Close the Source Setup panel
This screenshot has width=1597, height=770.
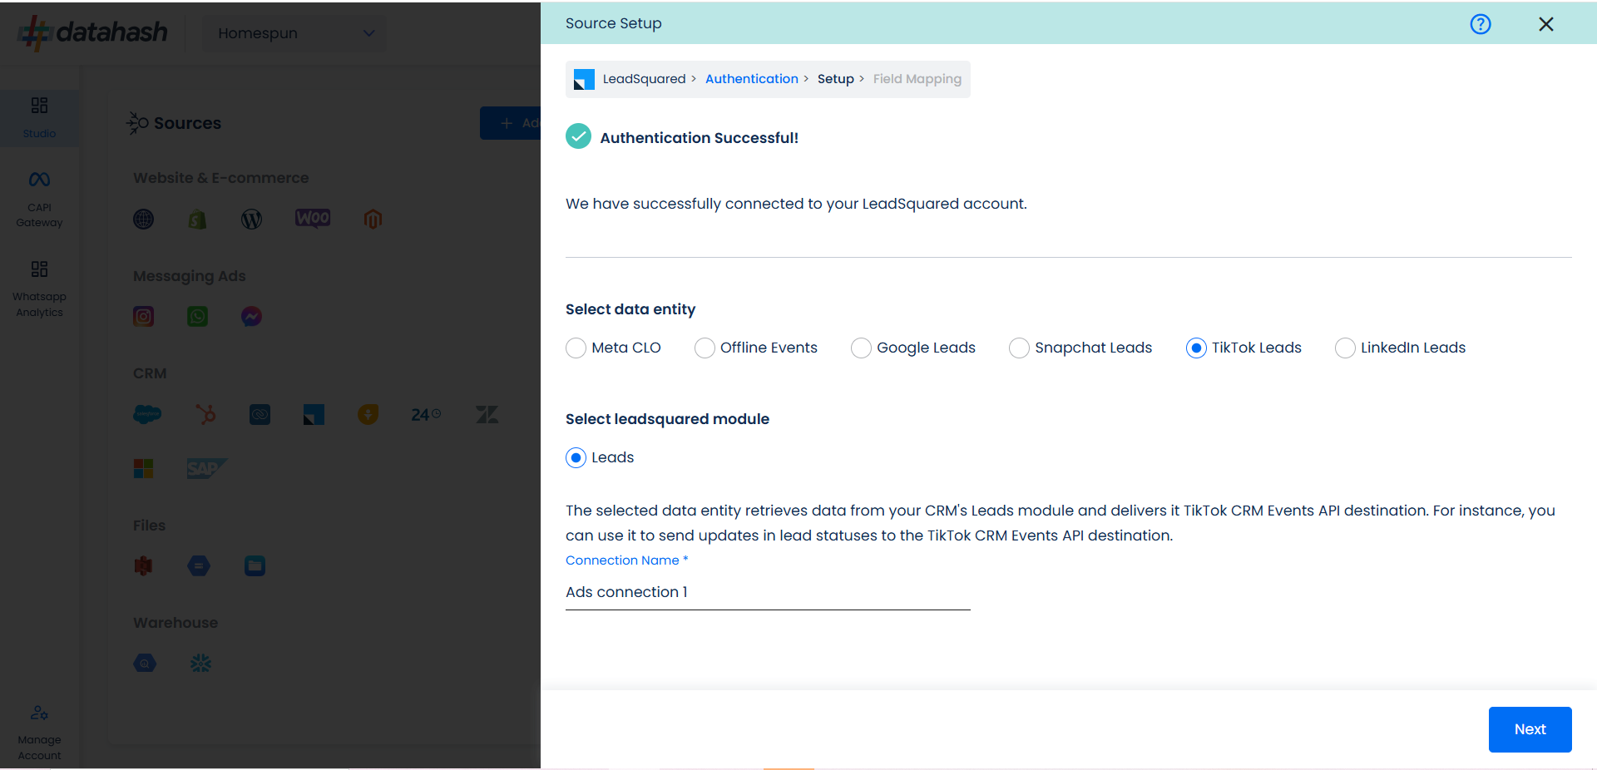(1546, 24)
